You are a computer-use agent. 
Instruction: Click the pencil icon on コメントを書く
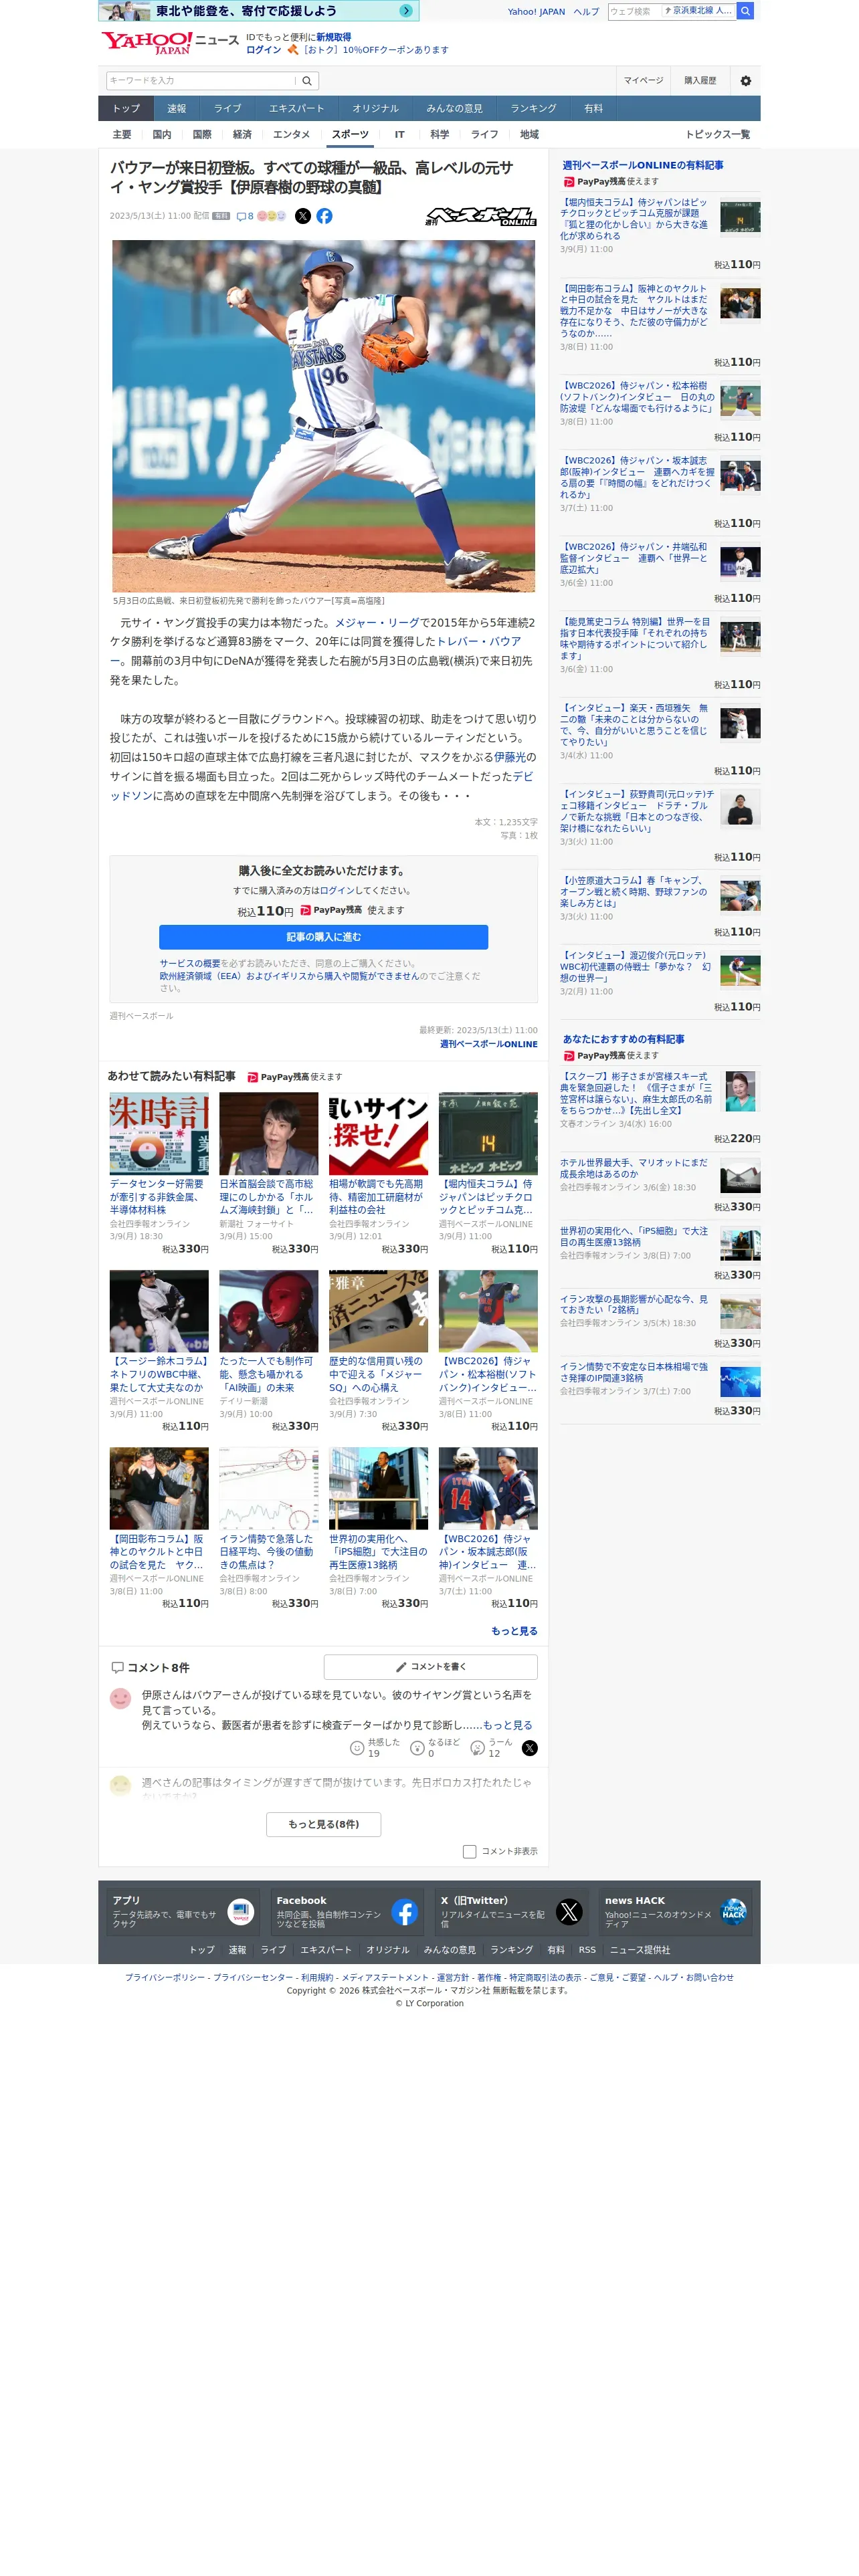401,1666
